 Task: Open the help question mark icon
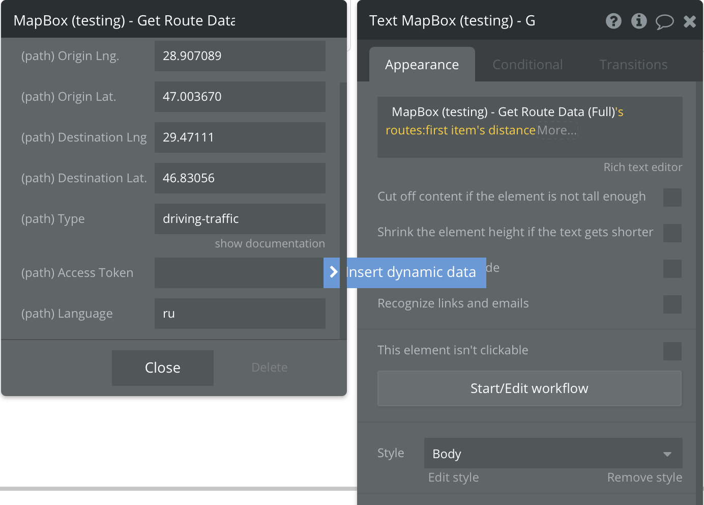click(613, 21)
